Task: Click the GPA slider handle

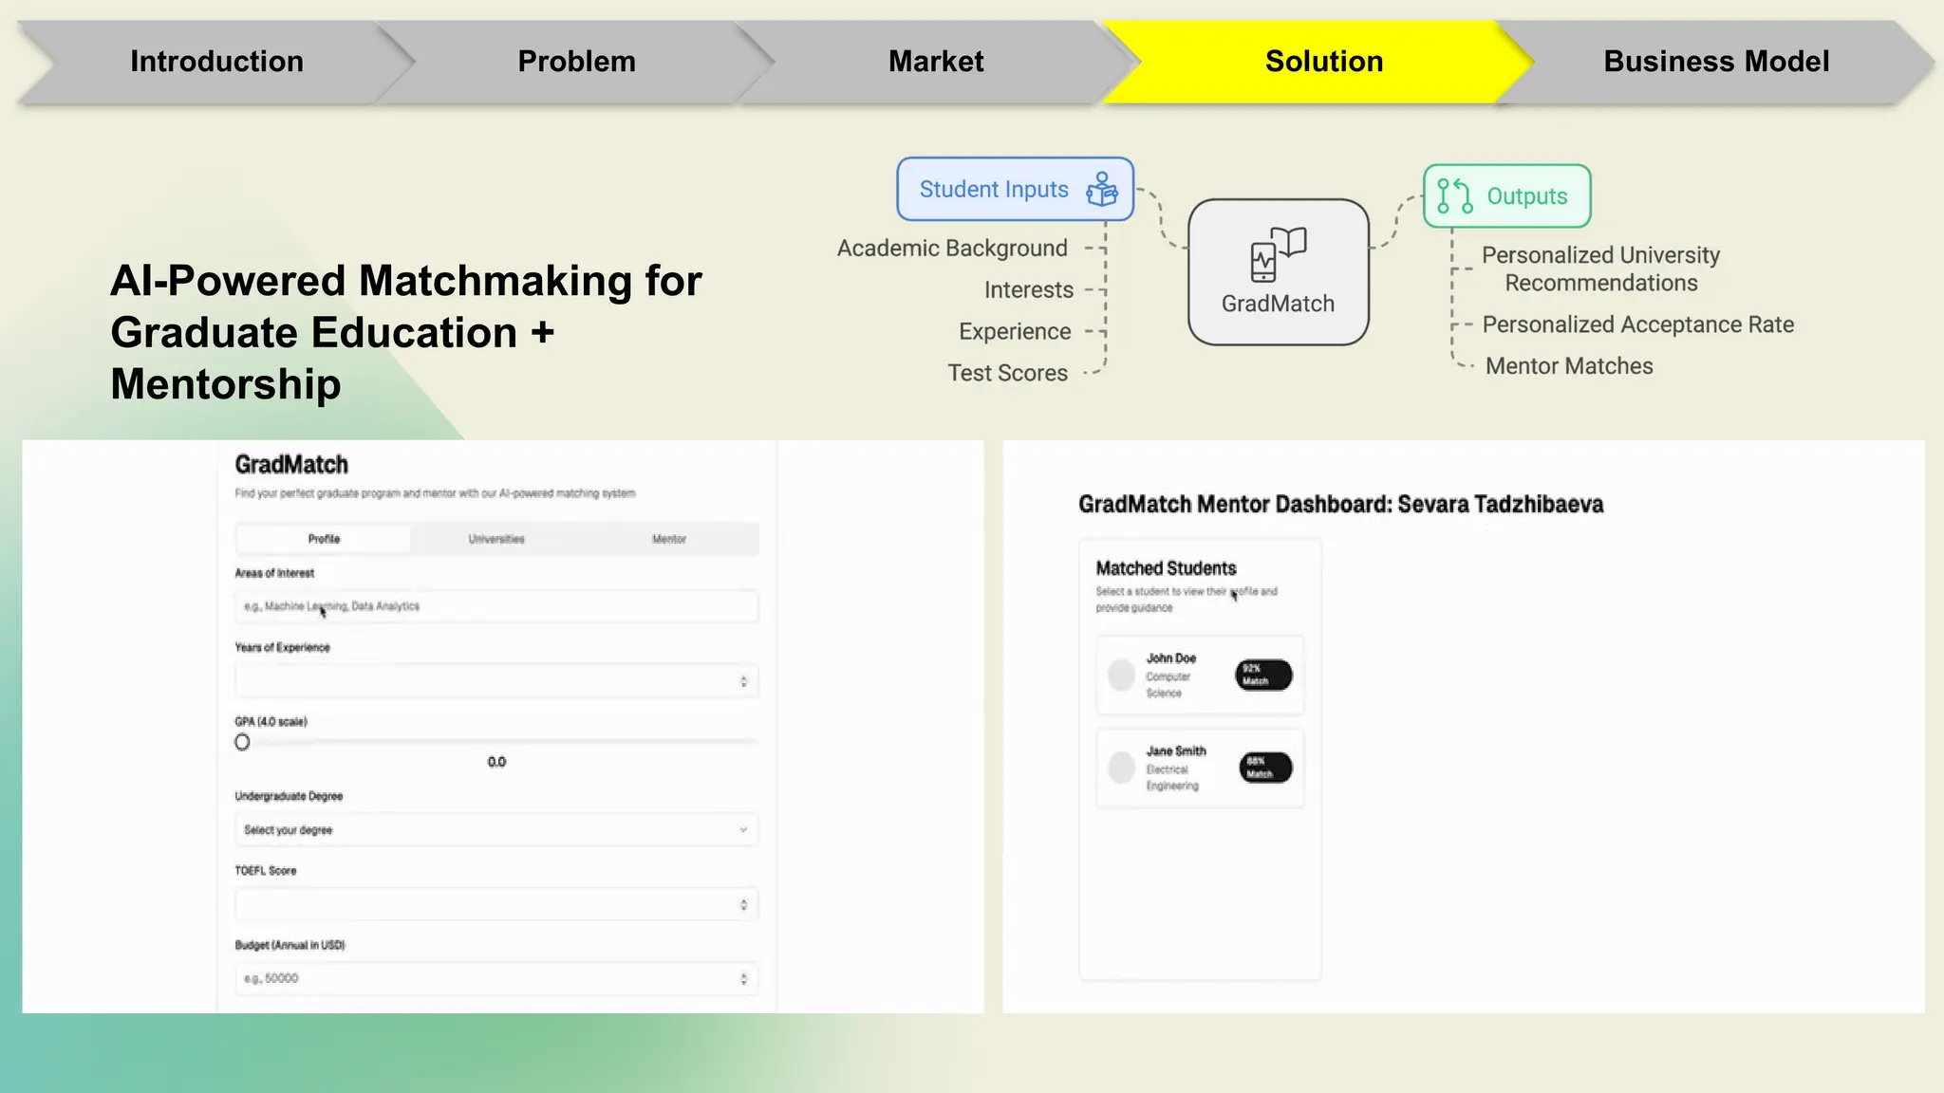Action: 242,742
